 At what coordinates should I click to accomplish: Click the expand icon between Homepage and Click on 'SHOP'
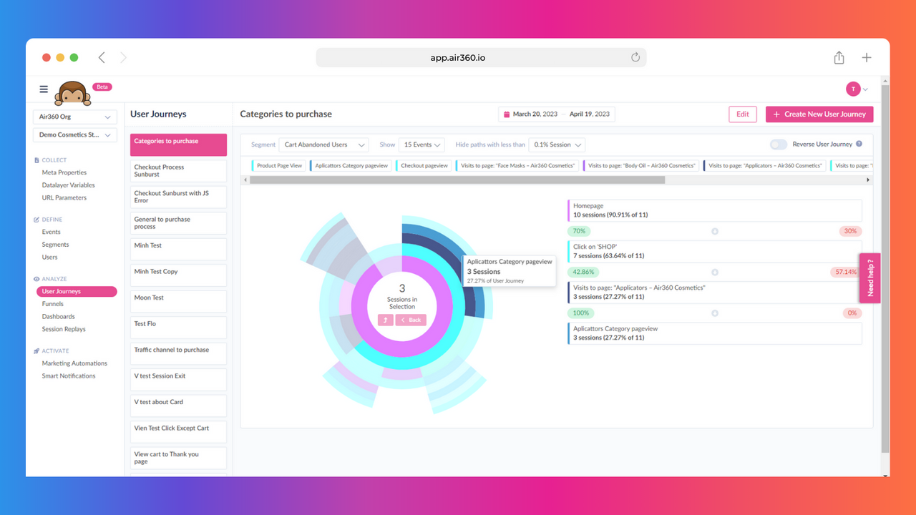[x=713, y=231]
